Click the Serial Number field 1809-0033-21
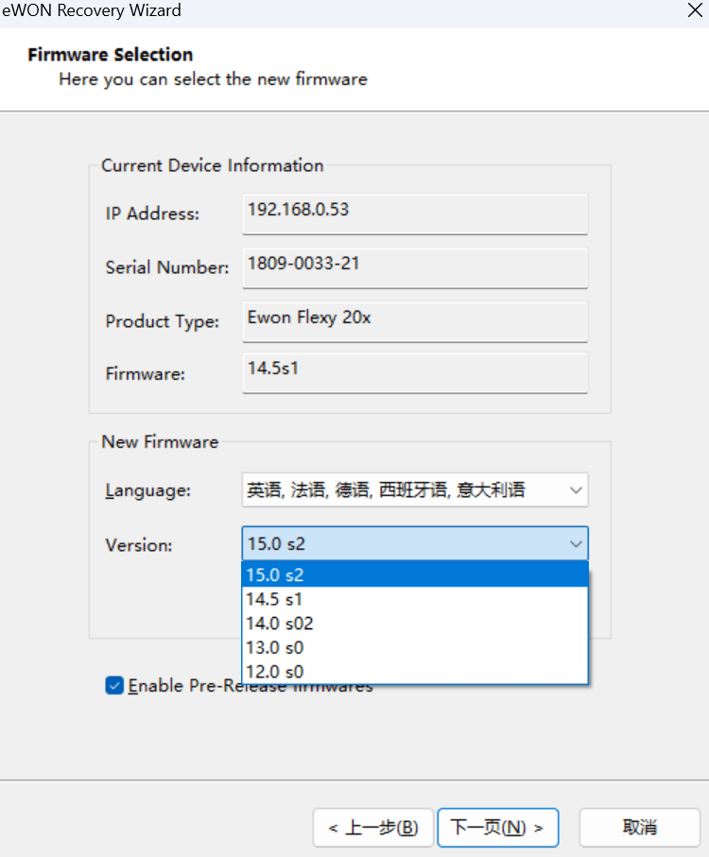The width and height of the screenshot is (709, 857). point(415,267)
